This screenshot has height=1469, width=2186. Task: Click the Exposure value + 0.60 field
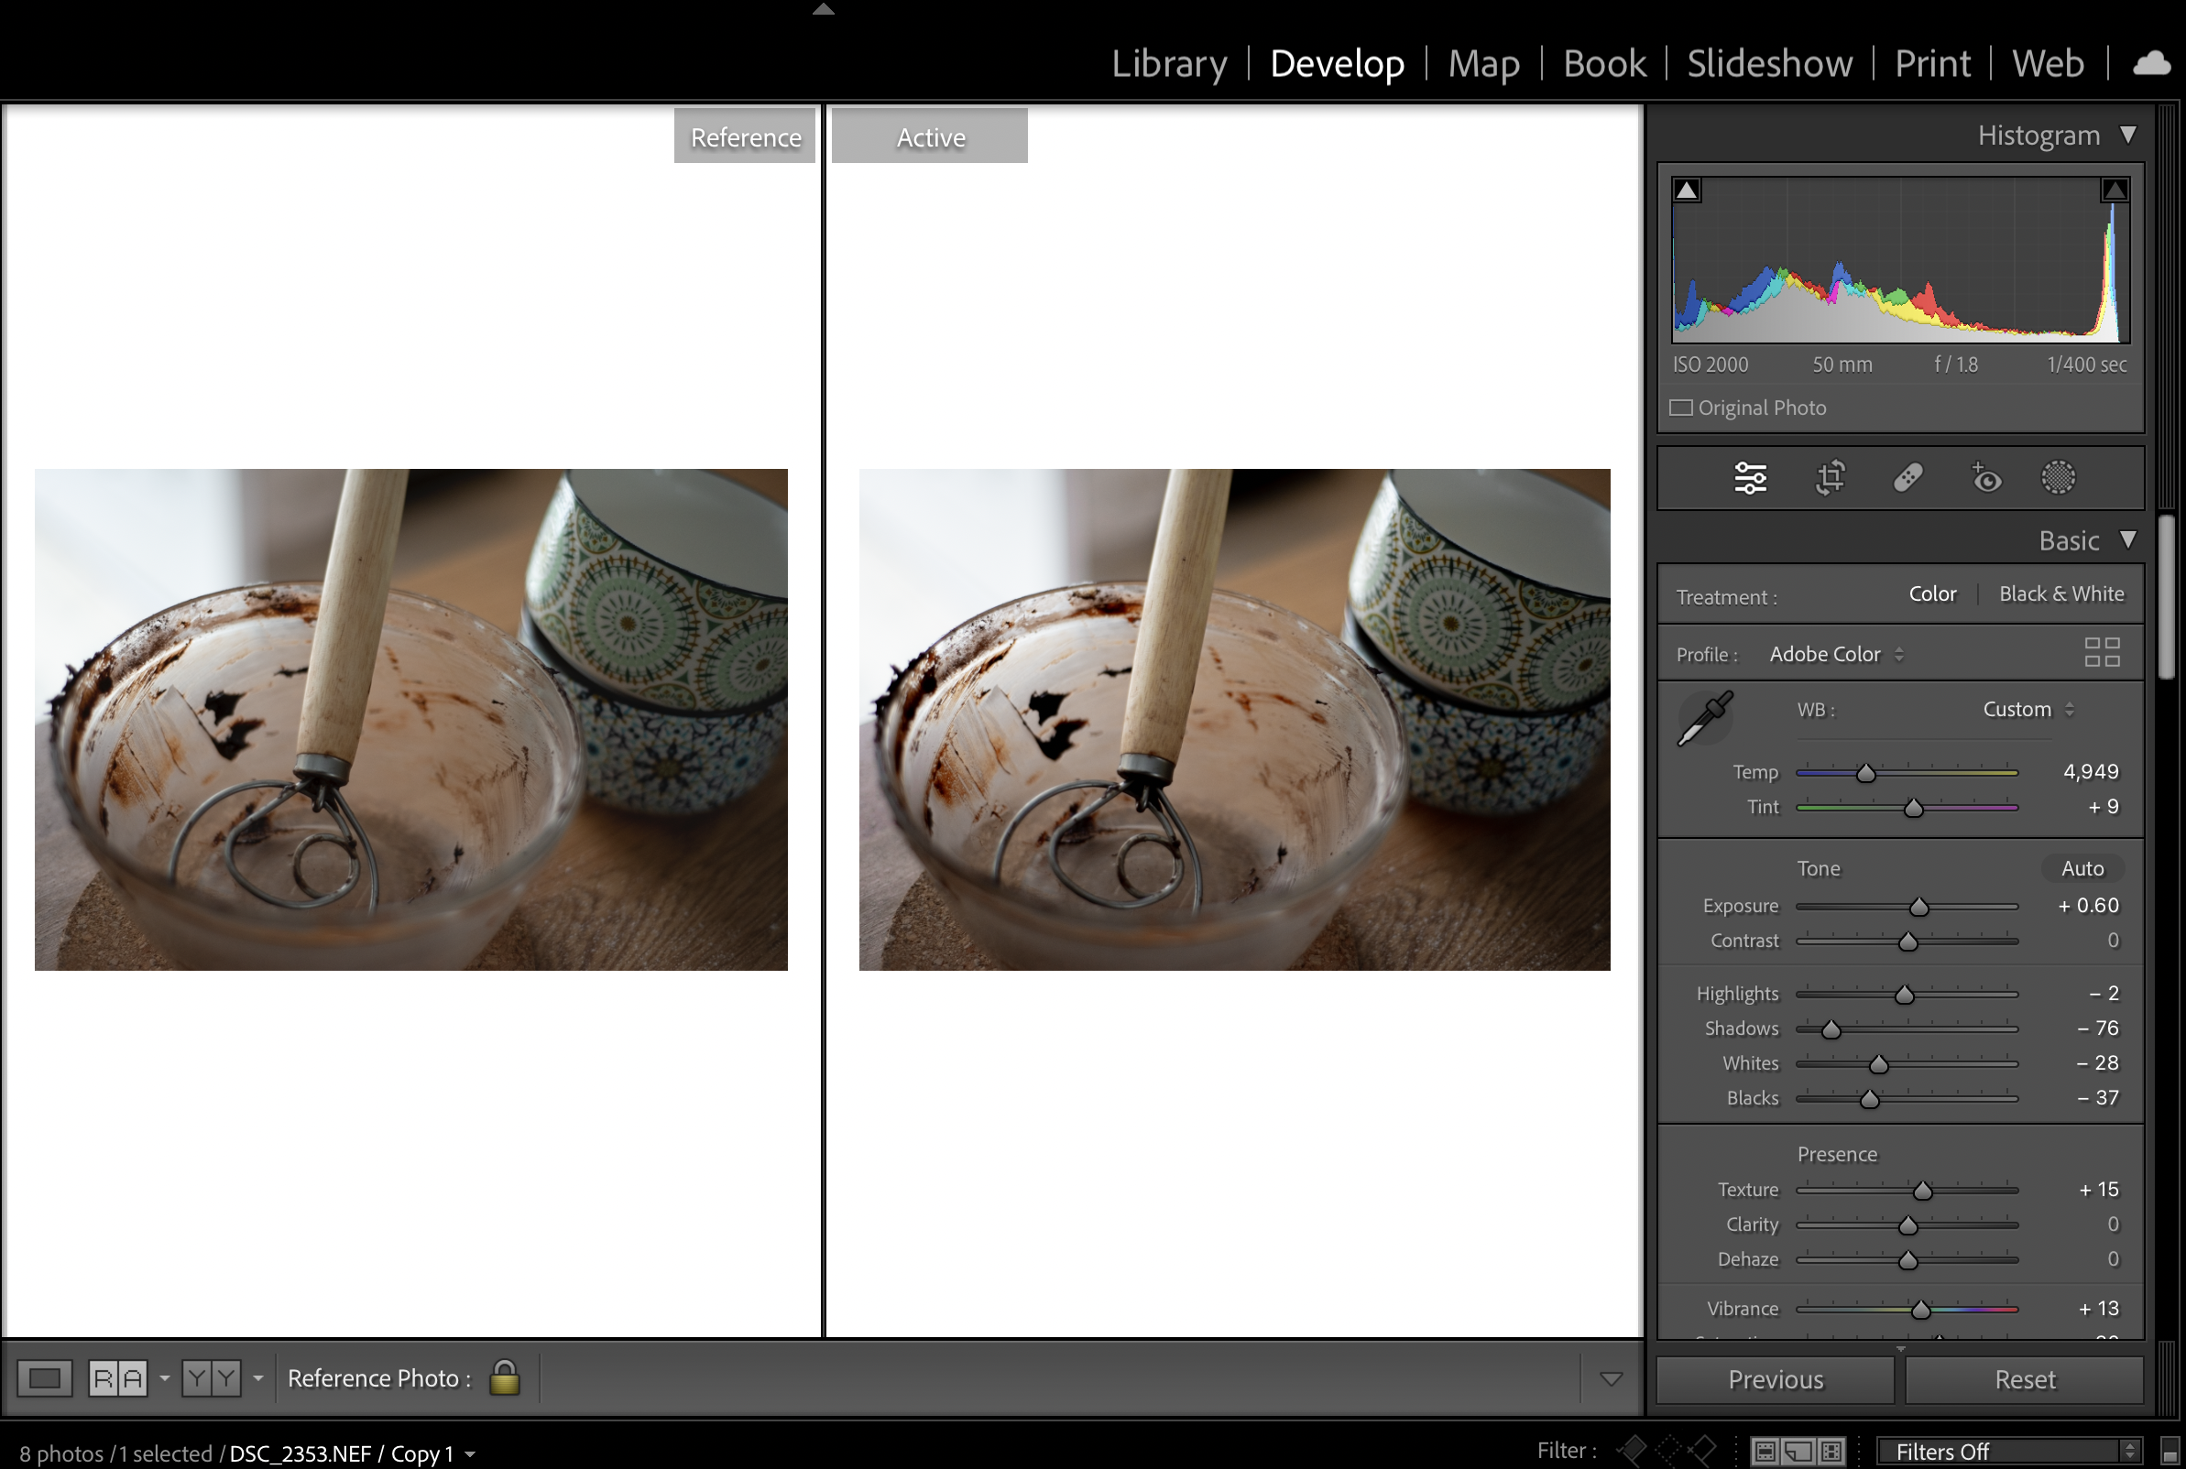click(x=2088, y=905)
